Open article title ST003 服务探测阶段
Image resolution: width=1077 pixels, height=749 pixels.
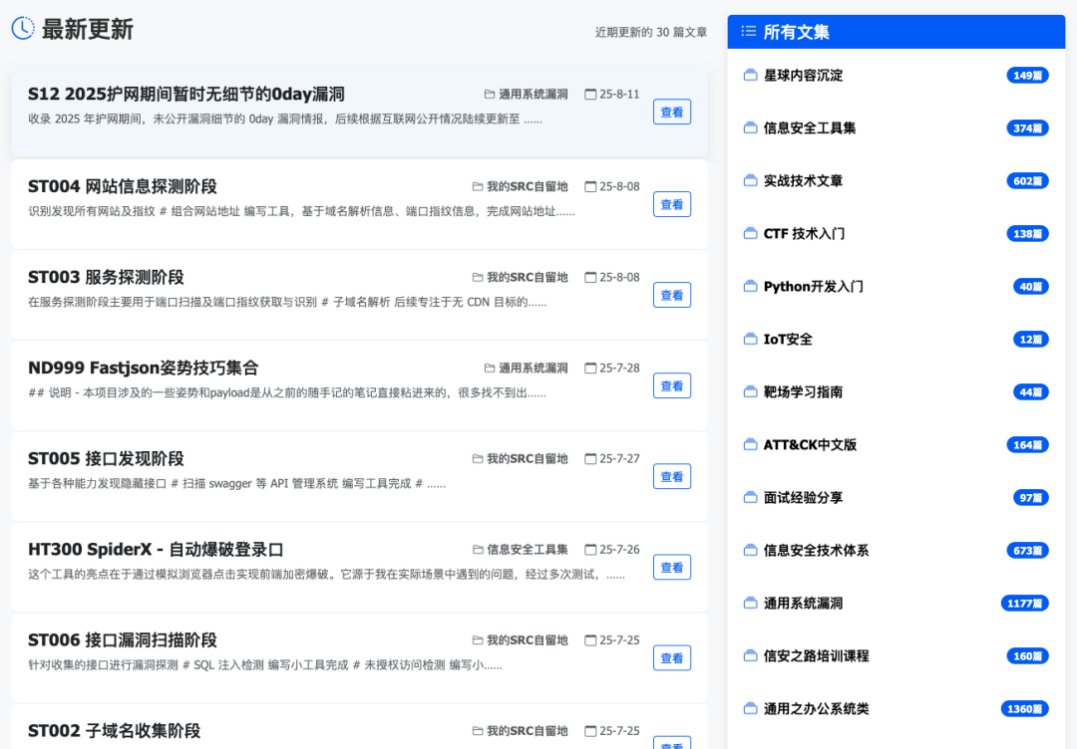[106, 277]
